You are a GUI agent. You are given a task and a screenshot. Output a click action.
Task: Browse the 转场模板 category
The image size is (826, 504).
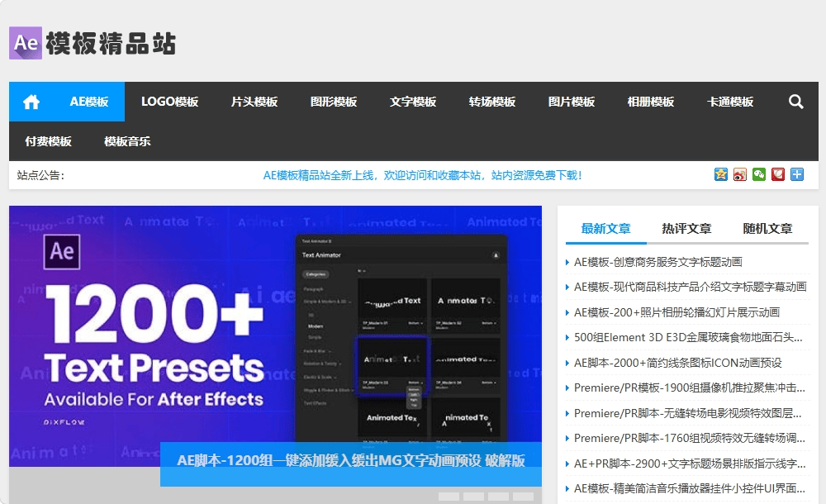point(492,102)
